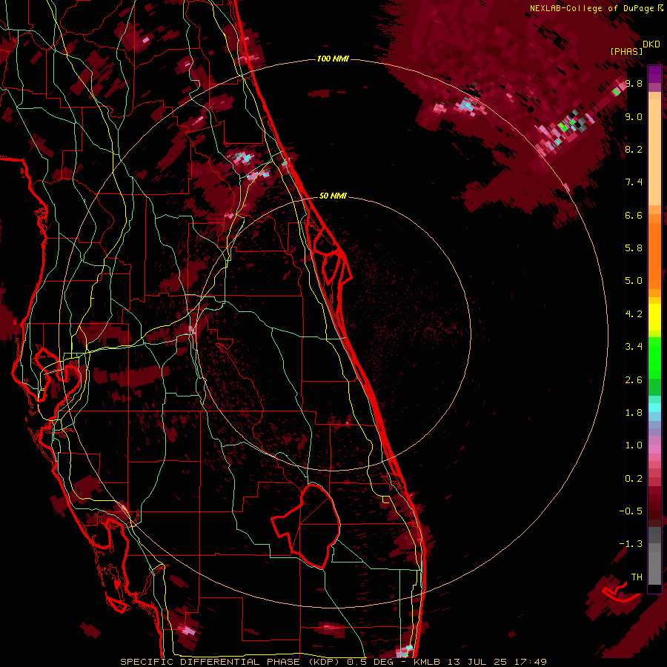This screenshot has height=667, width=667.
Task: Click the -0.5 legend value
Action: [x=631, y=511]
